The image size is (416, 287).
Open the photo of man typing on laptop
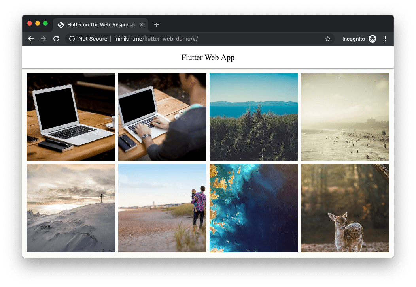(x=162, y=117)
